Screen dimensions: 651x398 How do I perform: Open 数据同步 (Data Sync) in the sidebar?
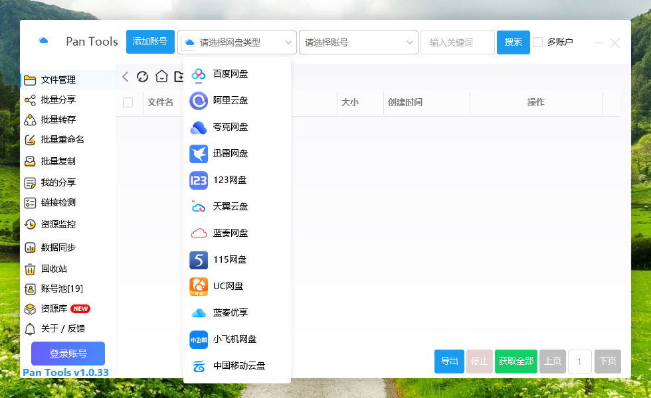coord(58,246)
